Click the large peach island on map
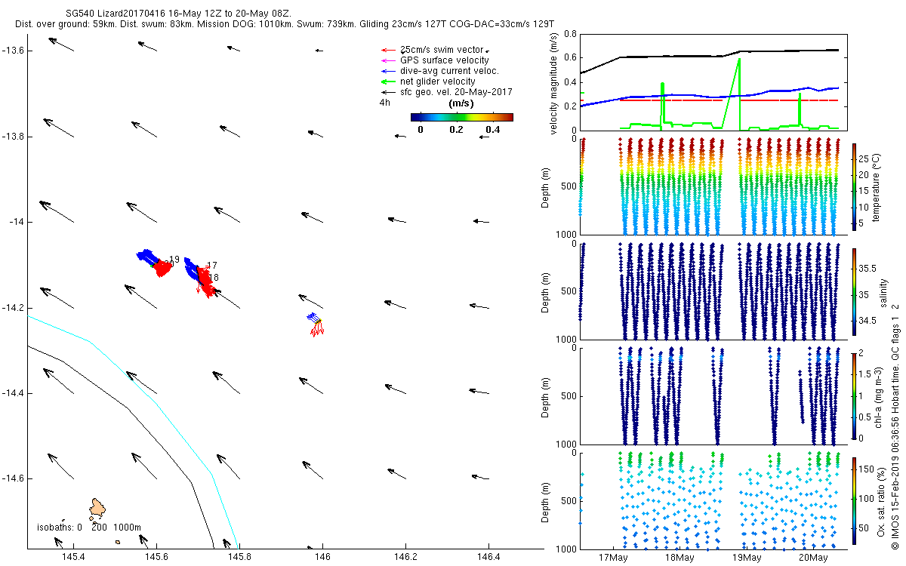Image resolution: width=906 pixels, height=566 pixels. [x=97, y=507]
